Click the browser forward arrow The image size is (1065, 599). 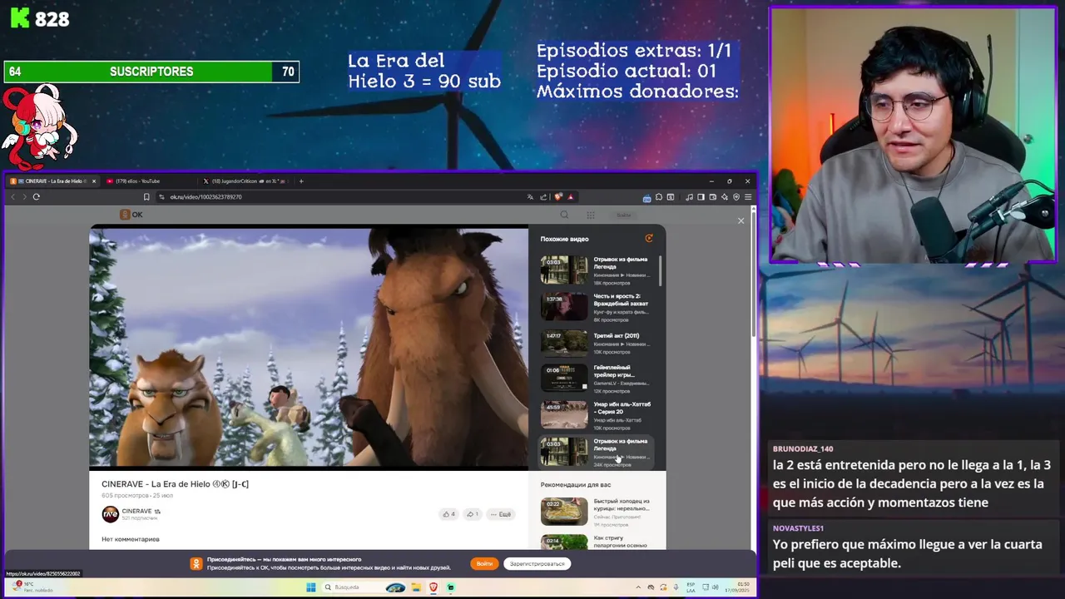point(24,197)
